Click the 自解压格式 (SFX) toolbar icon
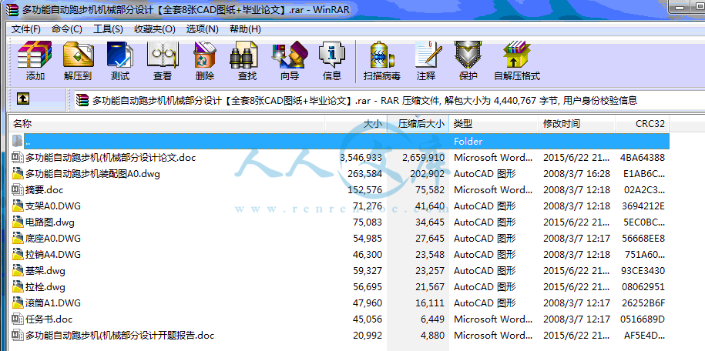705x351 pixels. 517,55
